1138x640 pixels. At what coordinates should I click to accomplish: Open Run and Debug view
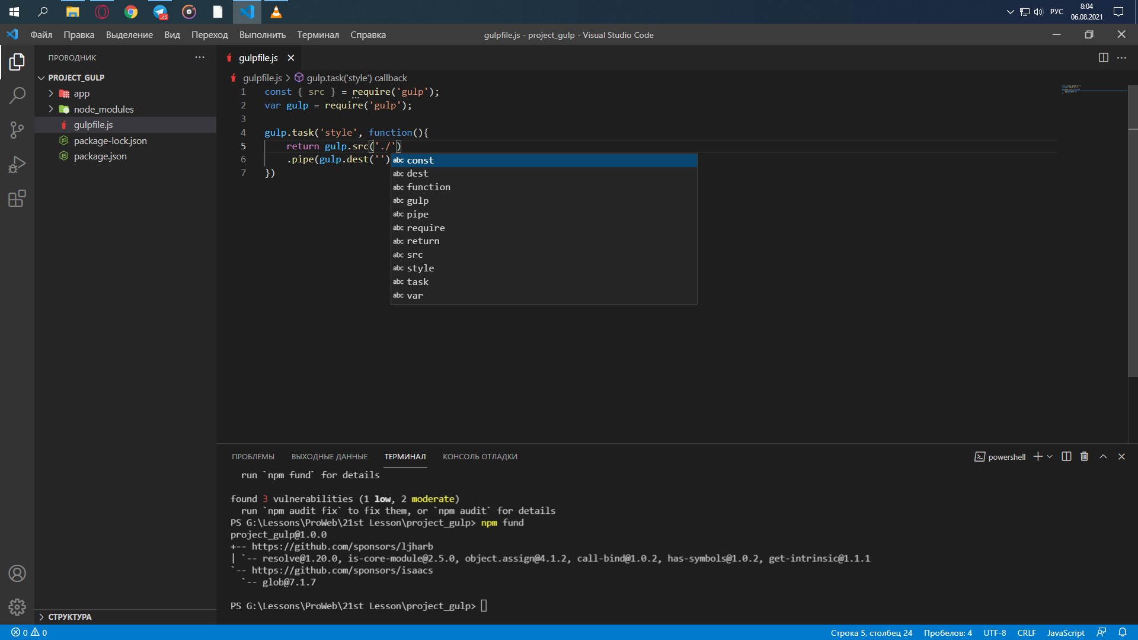[x=17, y=164]
